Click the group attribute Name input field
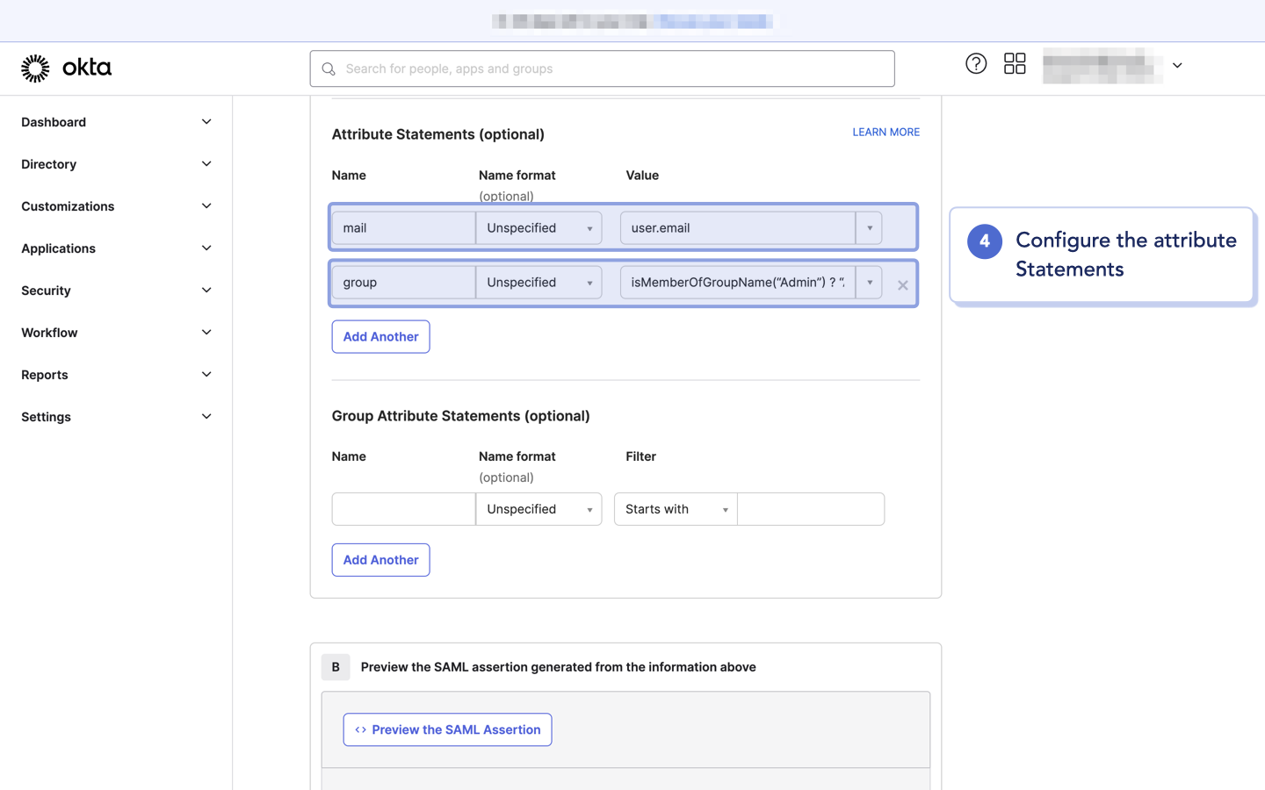 (402, 282)
